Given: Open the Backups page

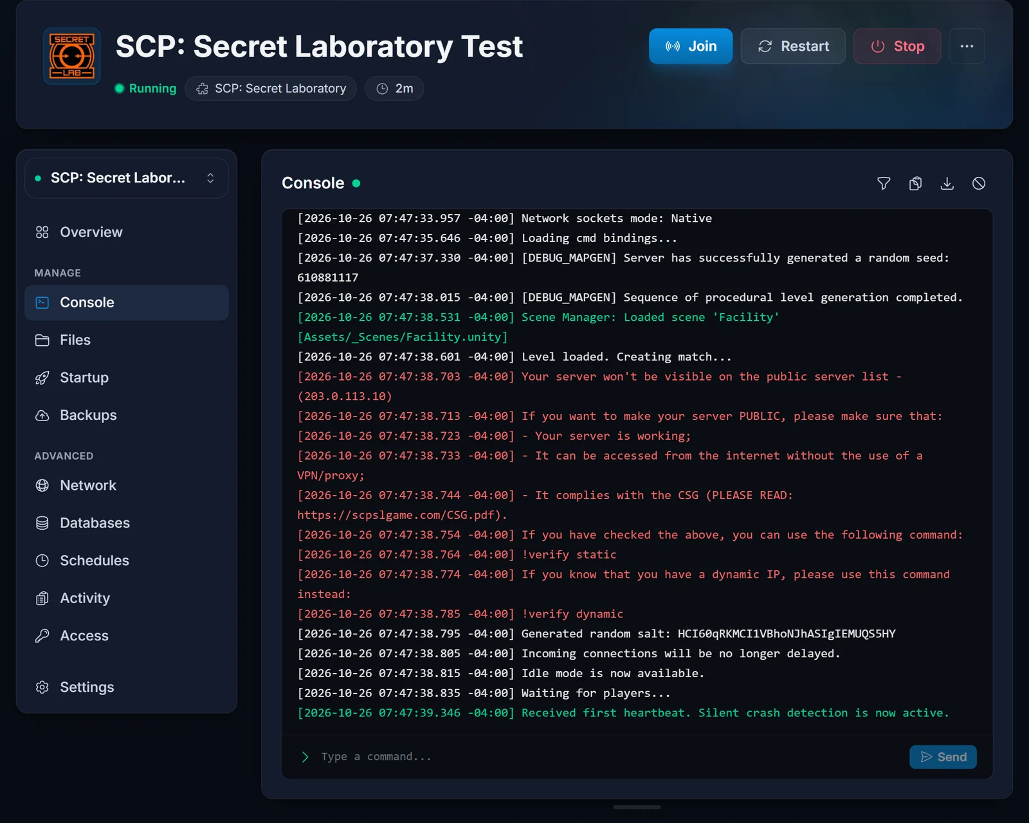Looking at the screenshot, I should pyautogui.click(x=127, y=415).
